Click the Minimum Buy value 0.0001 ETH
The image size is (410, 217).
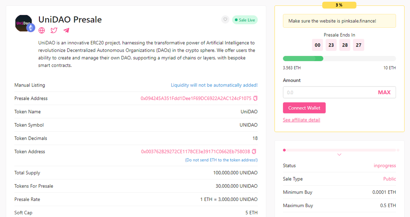[384, 192]
